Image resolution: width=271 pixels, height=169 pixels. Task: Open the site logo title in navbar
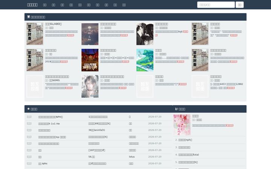pos(32,5)
